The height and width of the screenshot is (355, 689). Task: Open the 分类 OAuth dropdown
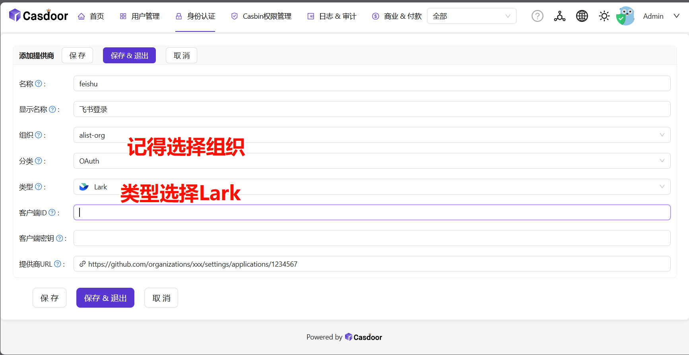pyautogui.click(x=372, y=161)
